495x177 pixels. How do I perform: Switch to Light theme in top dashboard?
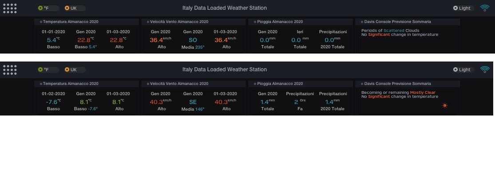click(462, 8)
